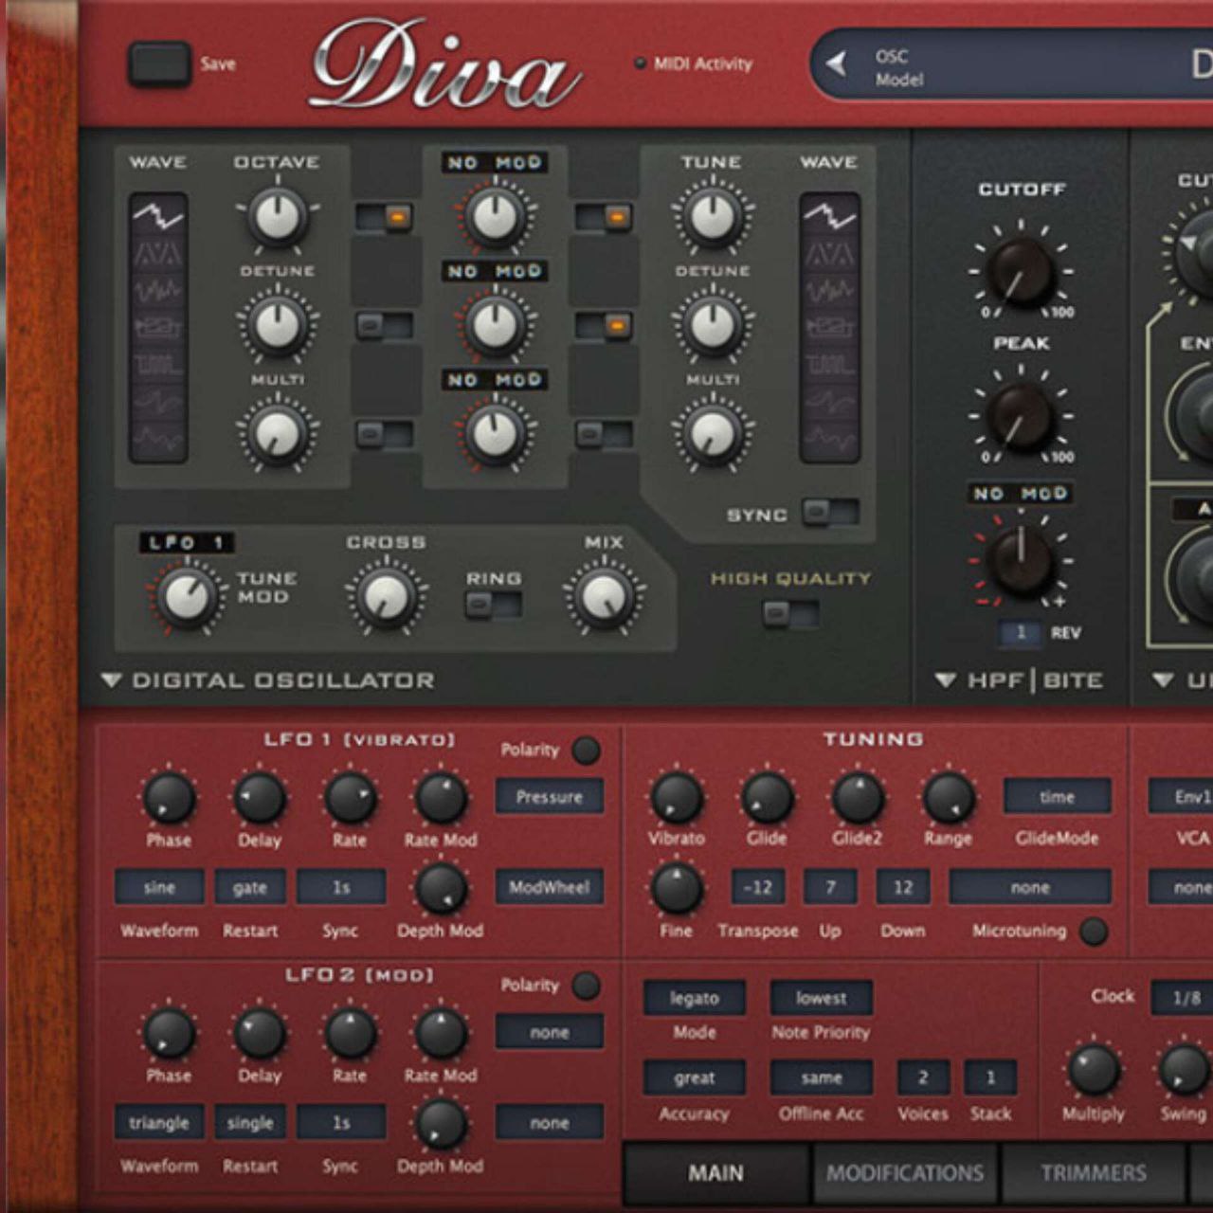Click the Voices value box showing 2
This screenshot has height=1213, width=1213.
click(923, 1078)
